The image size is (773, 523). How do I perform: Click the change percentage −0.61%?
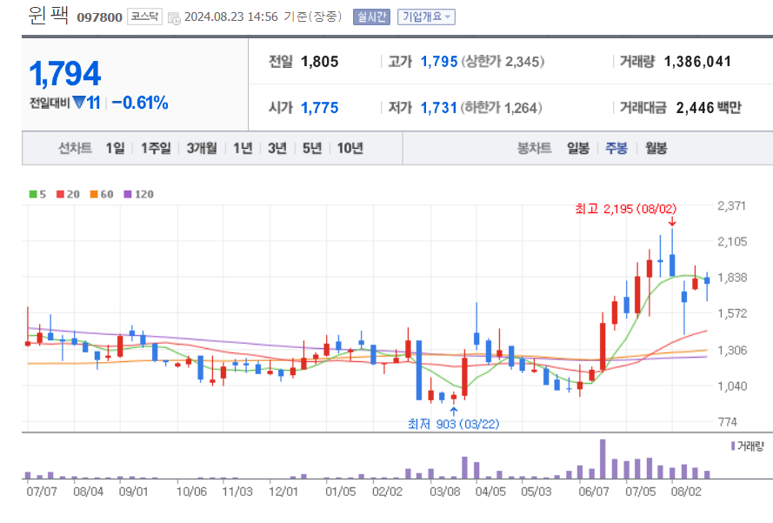click(x=140, y=103)
